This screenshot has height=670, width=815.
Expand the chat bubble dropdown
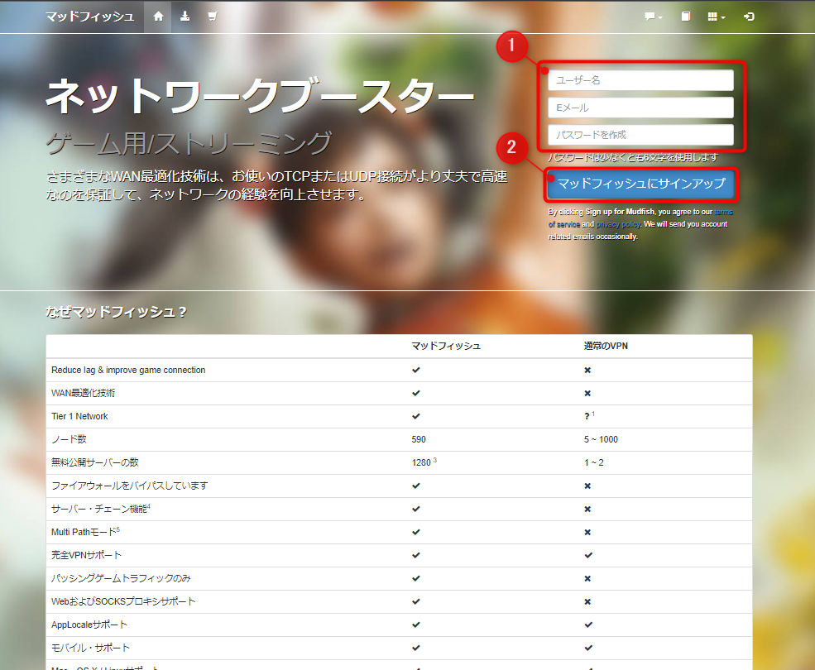(x=654, y=17)
